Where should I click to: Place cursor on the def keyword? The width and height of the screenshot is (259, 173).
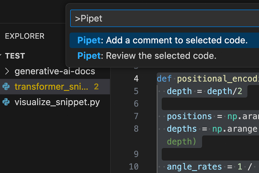(164, 78)
